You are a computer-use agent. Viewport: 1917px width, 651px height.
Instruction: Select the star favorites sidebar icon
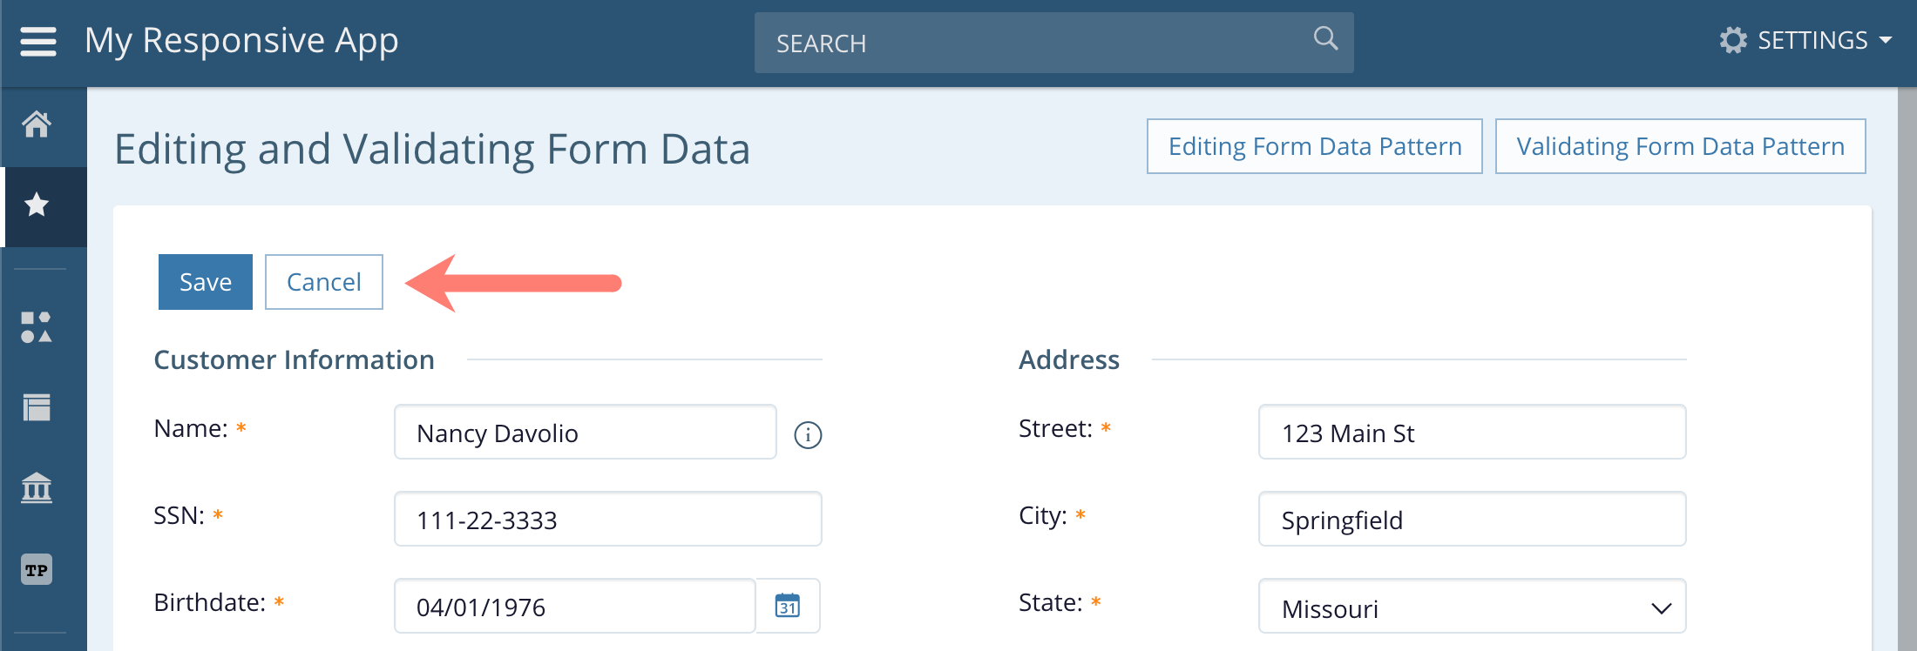coord(37,205)
